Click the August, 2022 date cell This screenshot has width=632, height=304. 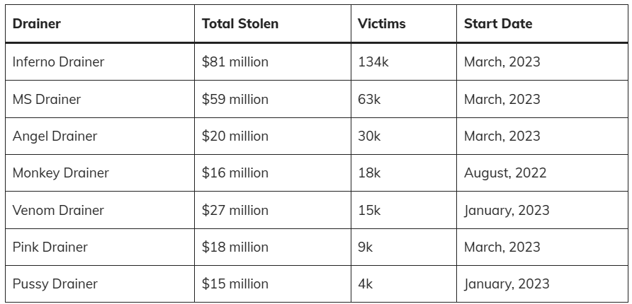pyautogui.click(x=505, y=173)
